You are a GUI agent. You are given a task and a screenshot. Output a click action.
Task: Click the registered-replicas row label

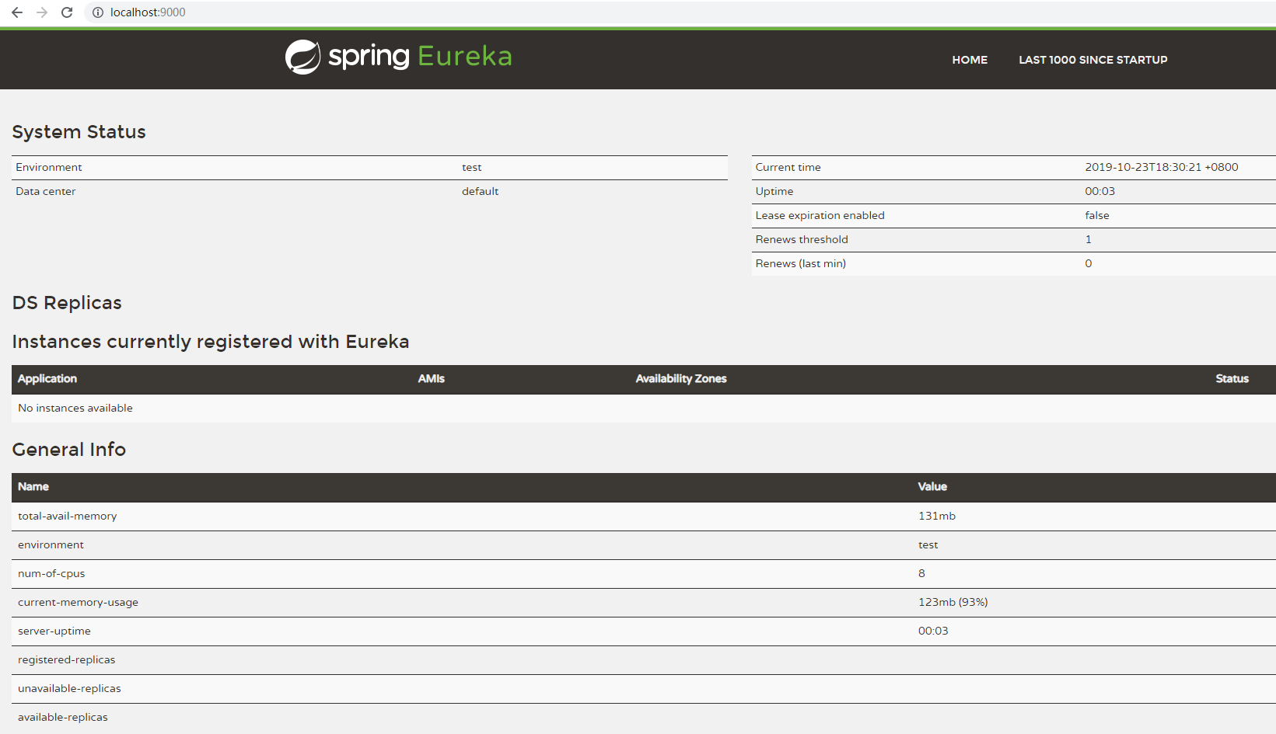tap(66, 659)
